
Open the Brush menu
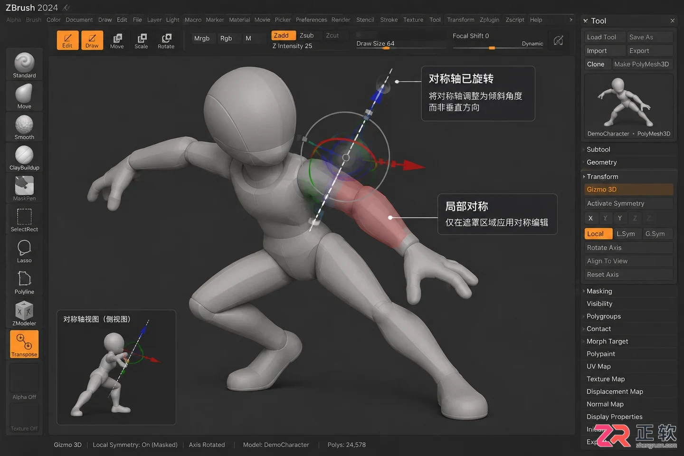[33, 20]
